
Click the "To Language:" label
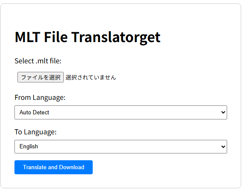coord(35,132)
